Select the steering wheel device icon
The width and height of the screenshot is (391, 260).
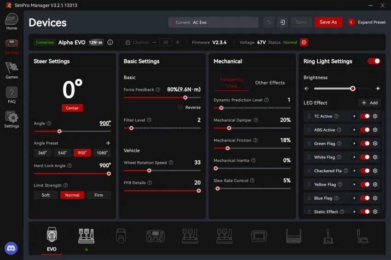click(155, 236)
